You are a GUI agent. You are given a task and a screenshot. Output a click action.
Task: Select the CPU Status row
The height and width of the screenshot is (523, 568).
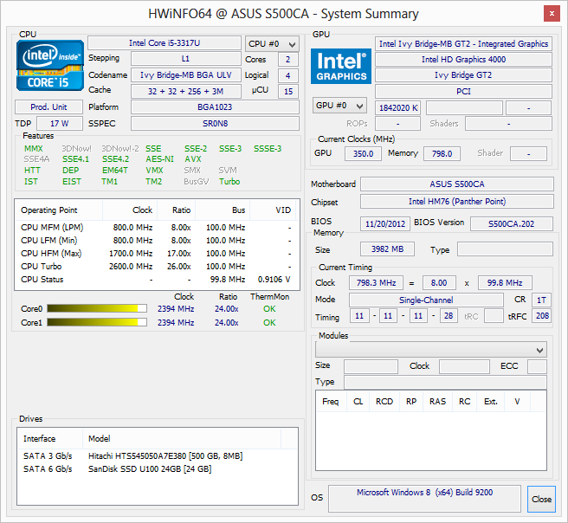157,280
